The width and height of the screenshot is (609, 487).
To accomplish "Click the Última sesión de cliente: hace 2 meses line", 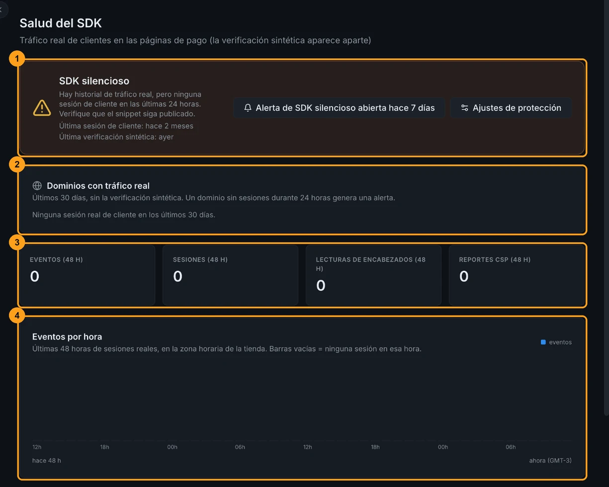I will 126,126.
